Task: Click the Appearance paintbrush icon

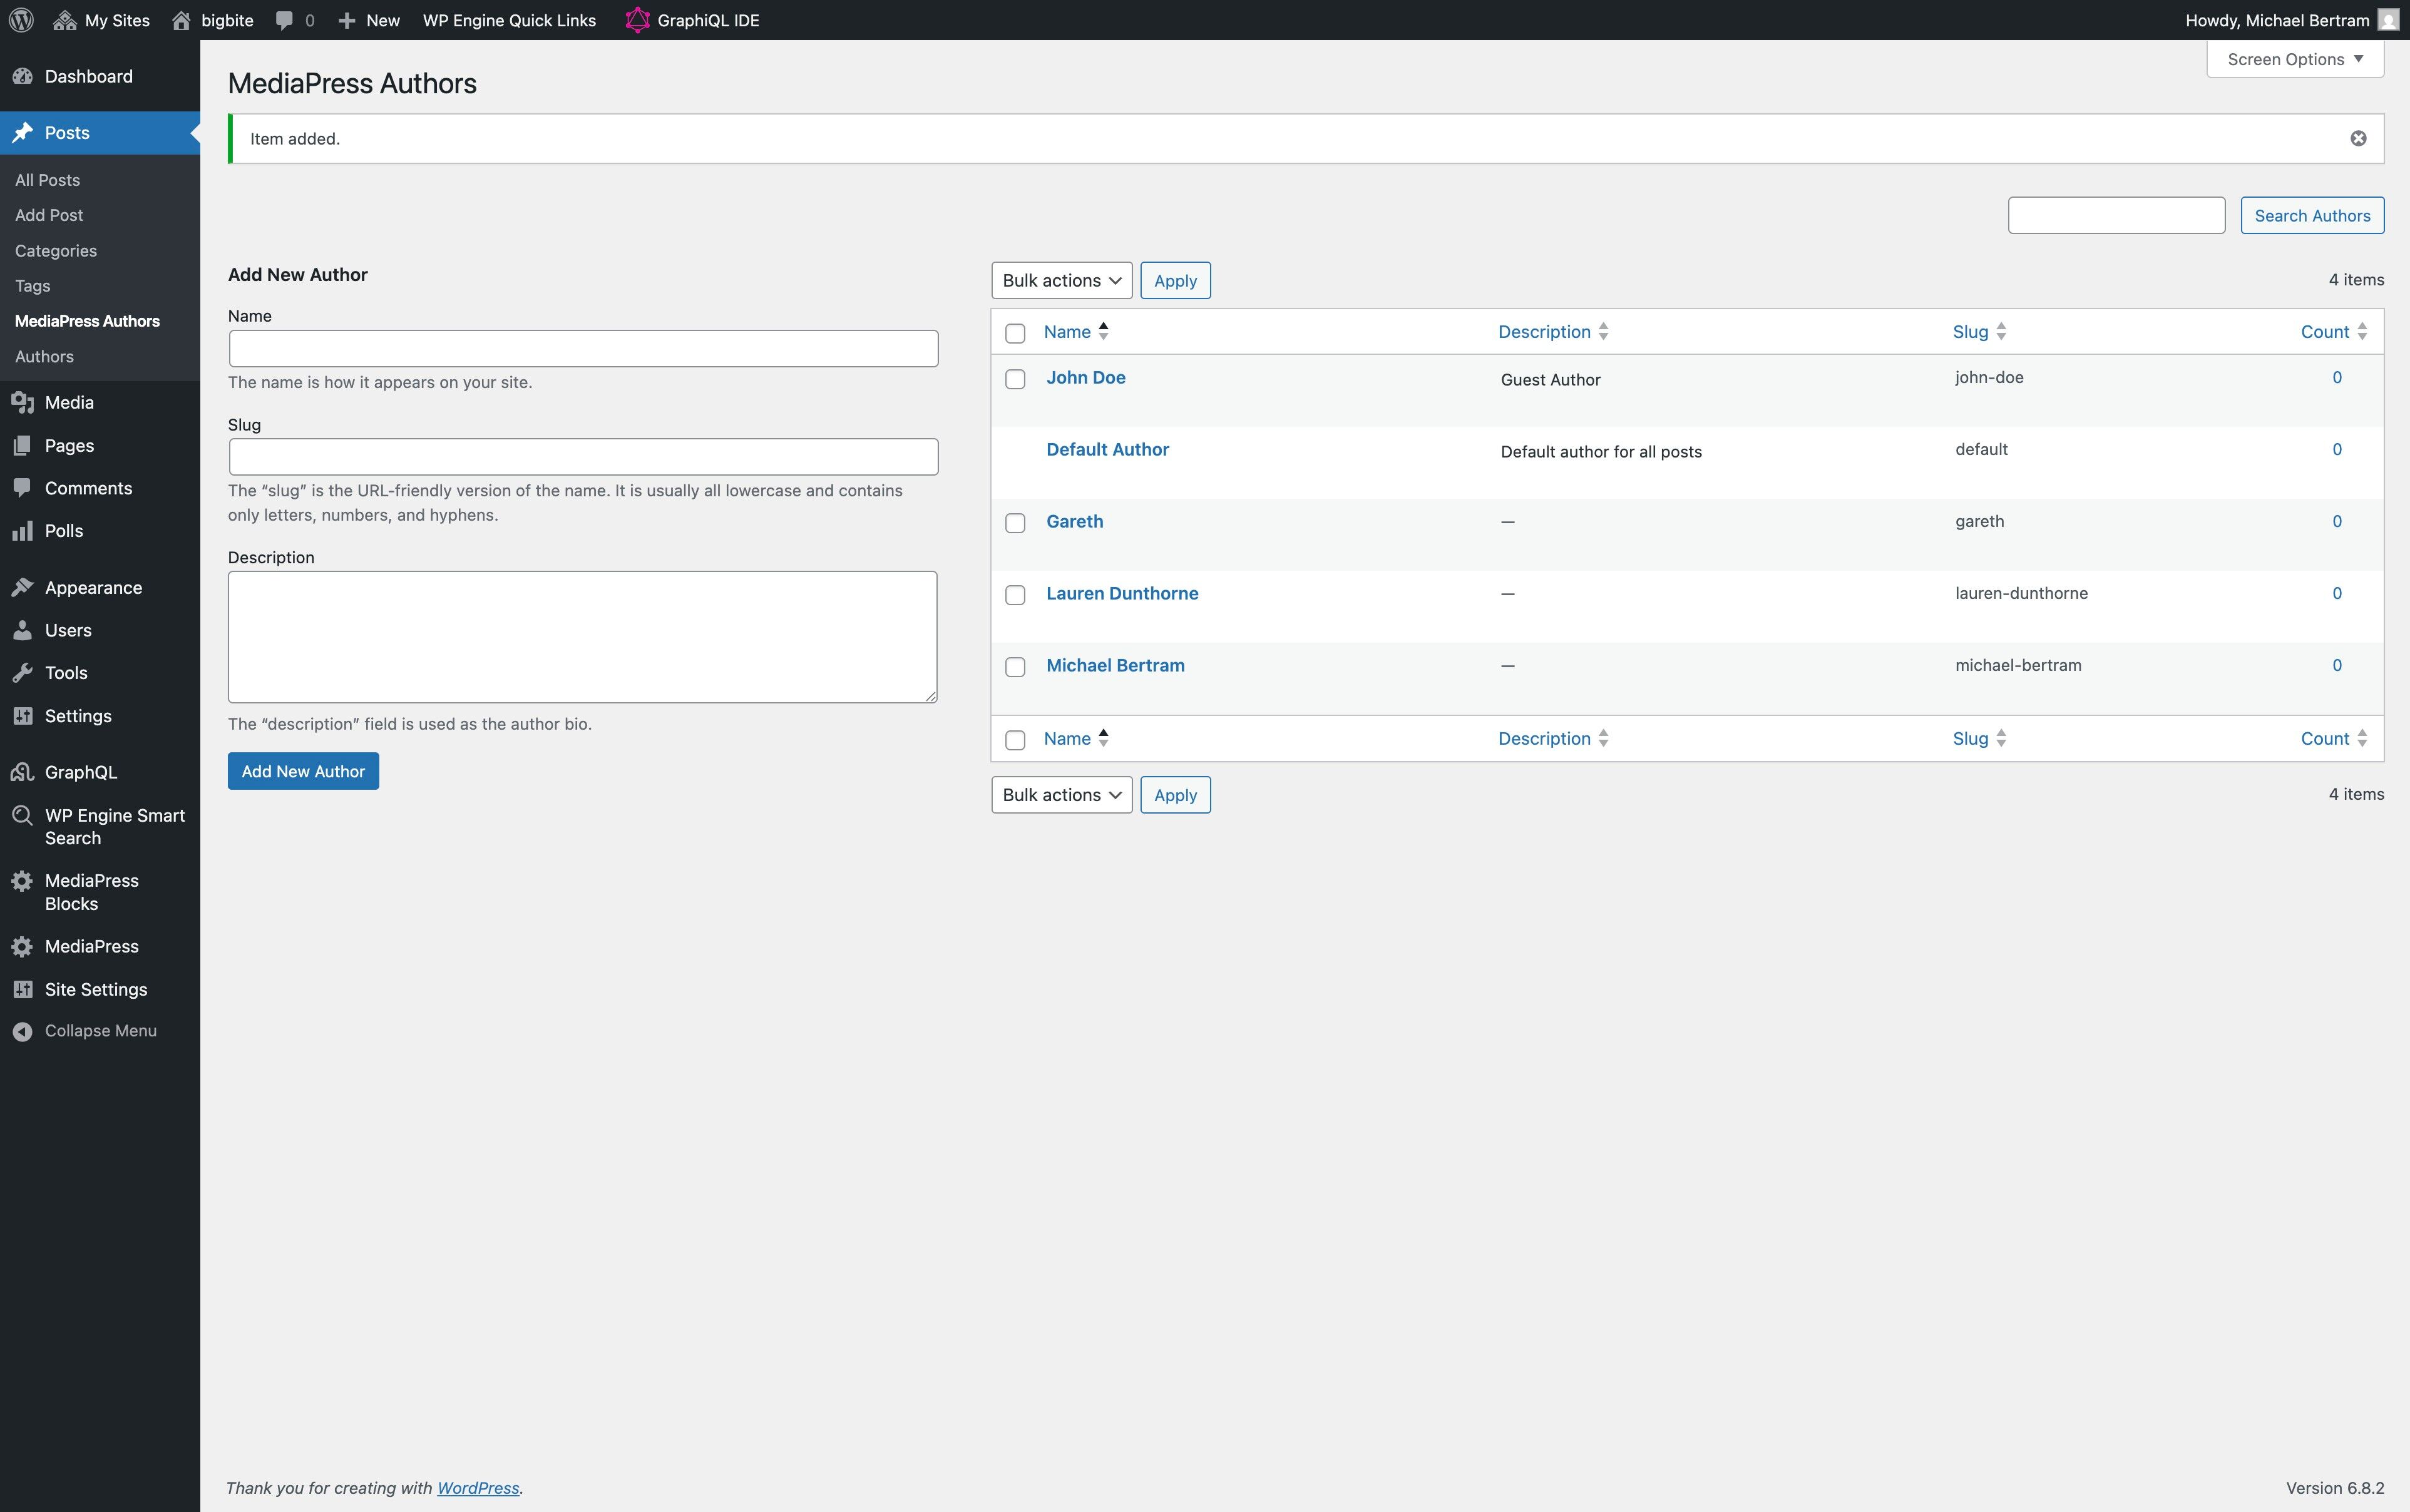Action: click(x=22, y=588)
